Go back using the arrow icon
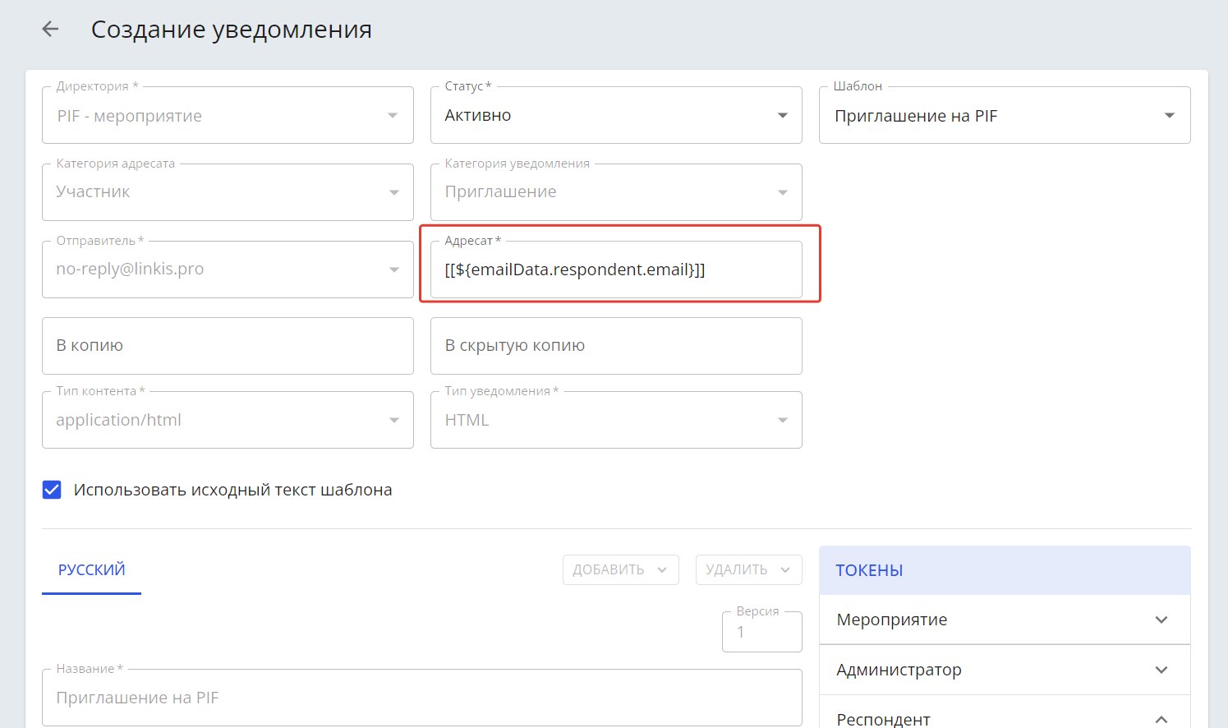This screenshot has height=728, width=1228. coord(51,30)
